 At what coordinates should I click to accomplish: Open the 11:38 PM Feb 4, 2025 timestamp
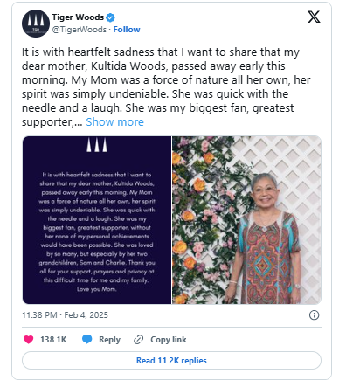point(65,315)
